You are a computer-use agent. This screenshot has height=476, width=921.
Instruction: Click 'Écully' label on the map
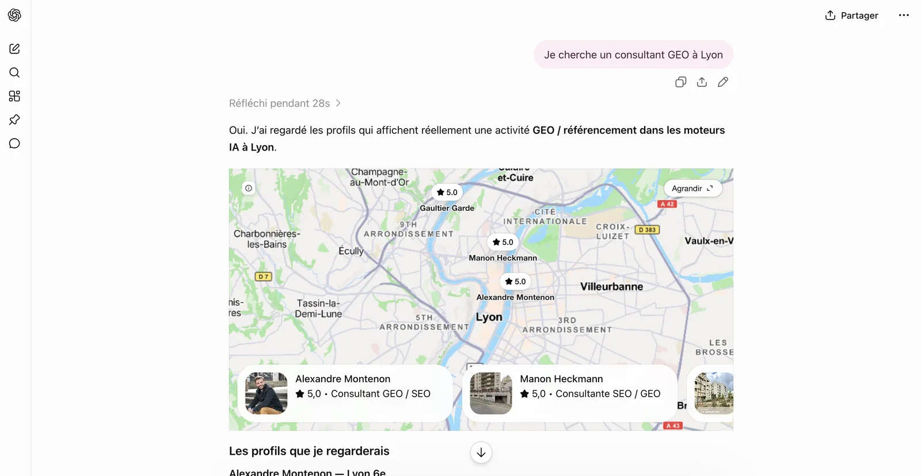pyautogui.click(x=351, y=251)
